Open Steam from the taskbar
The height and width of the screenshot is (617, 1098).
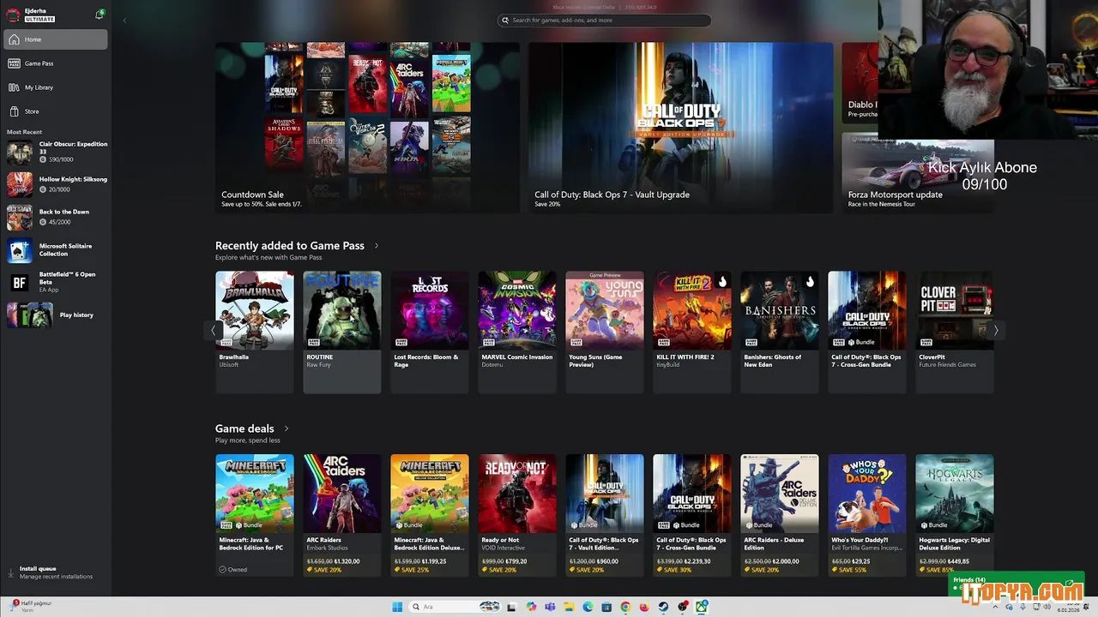664,607
